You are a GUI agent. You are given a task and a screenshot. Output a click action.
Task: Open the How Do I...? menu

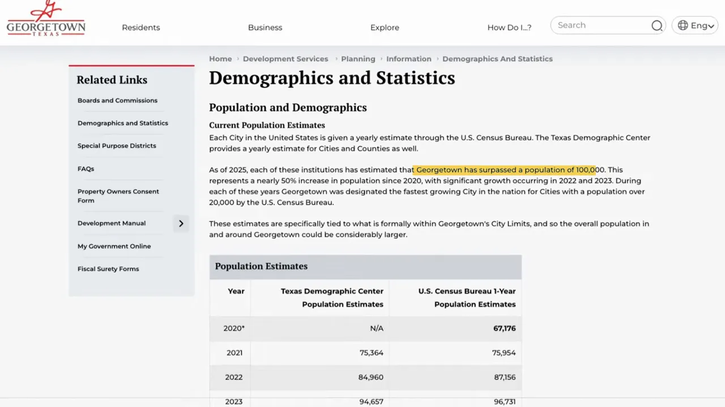pos(509,27)
